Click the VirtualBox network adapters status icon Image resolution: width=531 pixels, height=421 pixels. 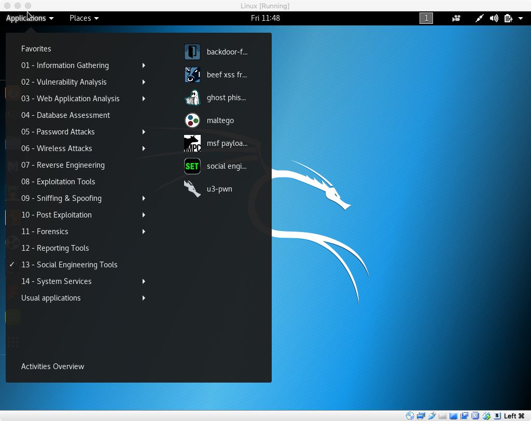pyautogui.click(x=421, y=416)
